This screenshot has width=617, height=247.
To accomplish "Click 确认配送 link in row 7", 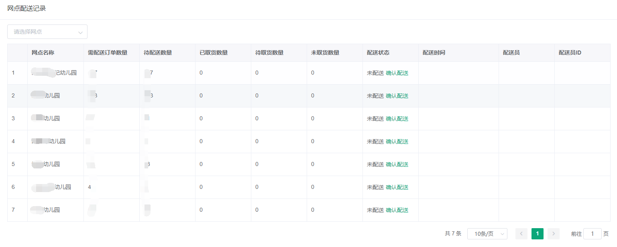I will (397, 210).
